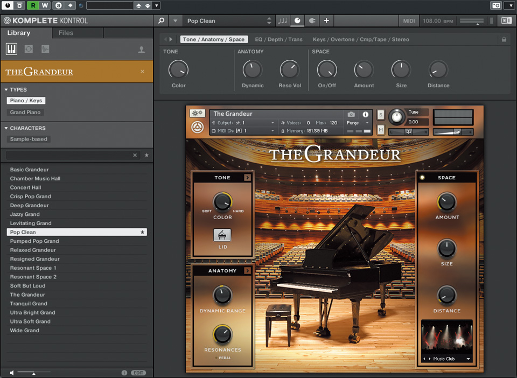The height and width of the screenshot is (378, 517).
Task: Open the dropdown arrow next to search
Action: point(176,21)
